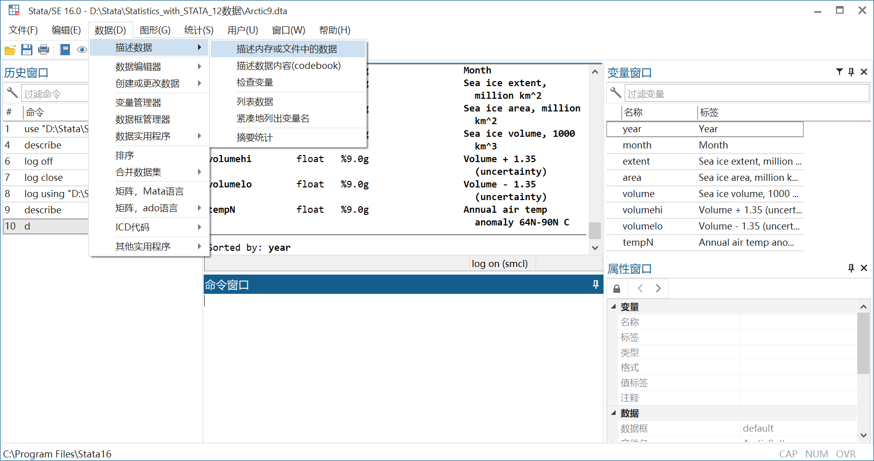
Task: Lock the Properties panel
Action: tap(617, 288)
